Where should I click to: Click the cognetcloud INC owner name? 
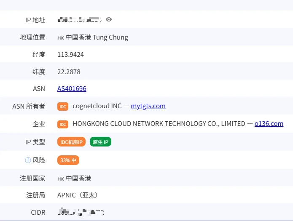(97, 106)
